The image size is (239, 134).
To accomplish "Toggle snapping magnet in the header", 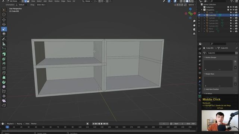I will 100,1.
